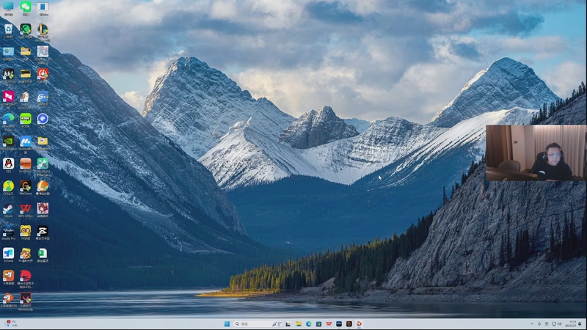The height and width of the screenshot is (330, 587).
Task: Launch the MuMu emulator desktop shortcut
Action: pyautogui.click(x=26, y=142)
